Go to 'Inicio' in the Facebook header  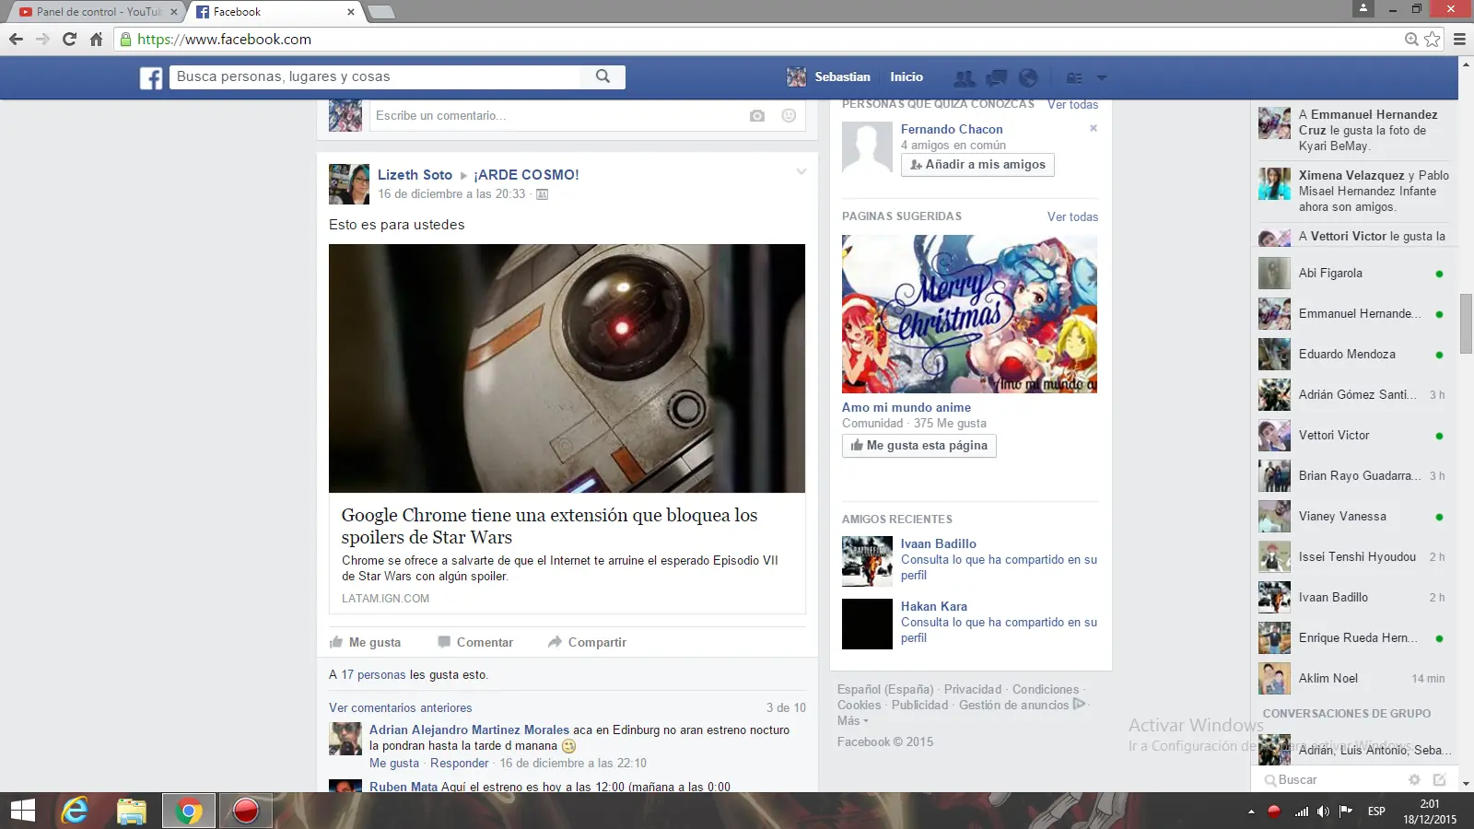tap(907, 77)
